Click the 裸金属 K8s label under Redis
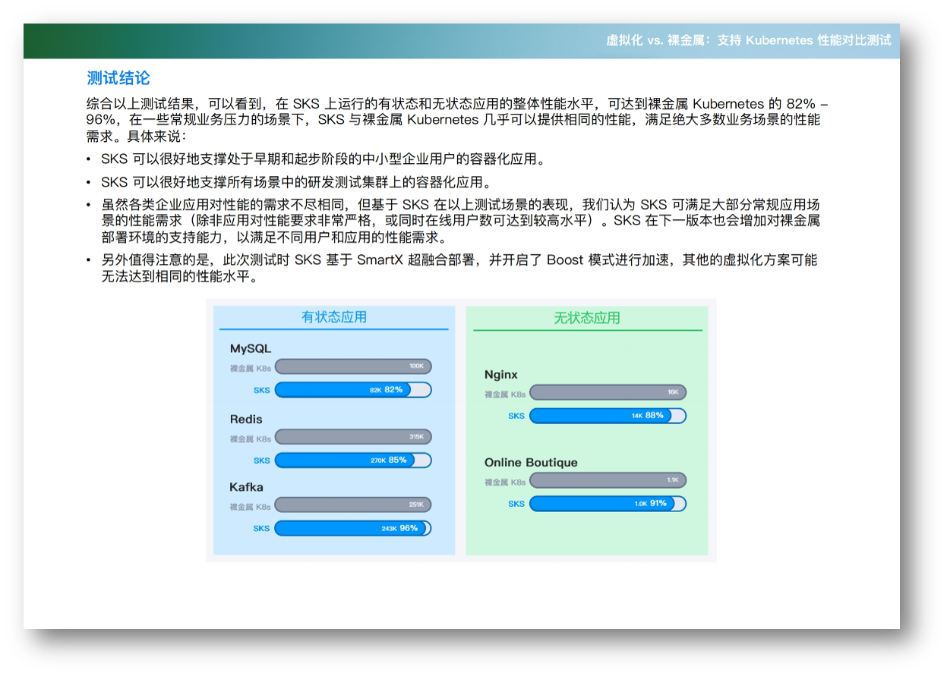This screenshot has height=676, width=947. tap(250, 439)
